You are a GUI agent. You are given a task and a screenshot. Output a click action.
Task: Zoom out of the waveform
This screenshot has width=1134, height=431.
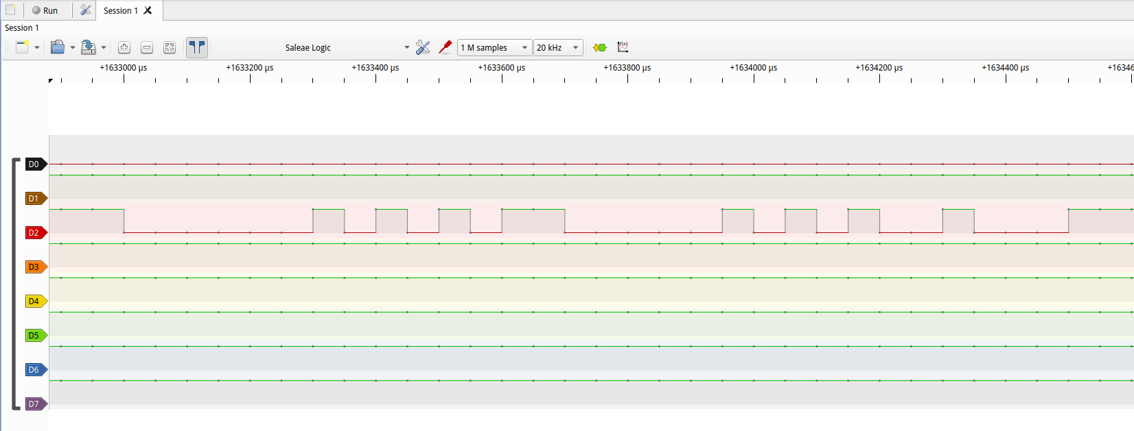tap(147, 47)
